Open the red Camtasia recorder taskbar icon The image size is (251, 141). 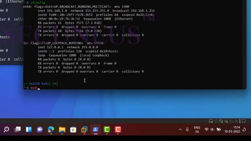[118, 129]
